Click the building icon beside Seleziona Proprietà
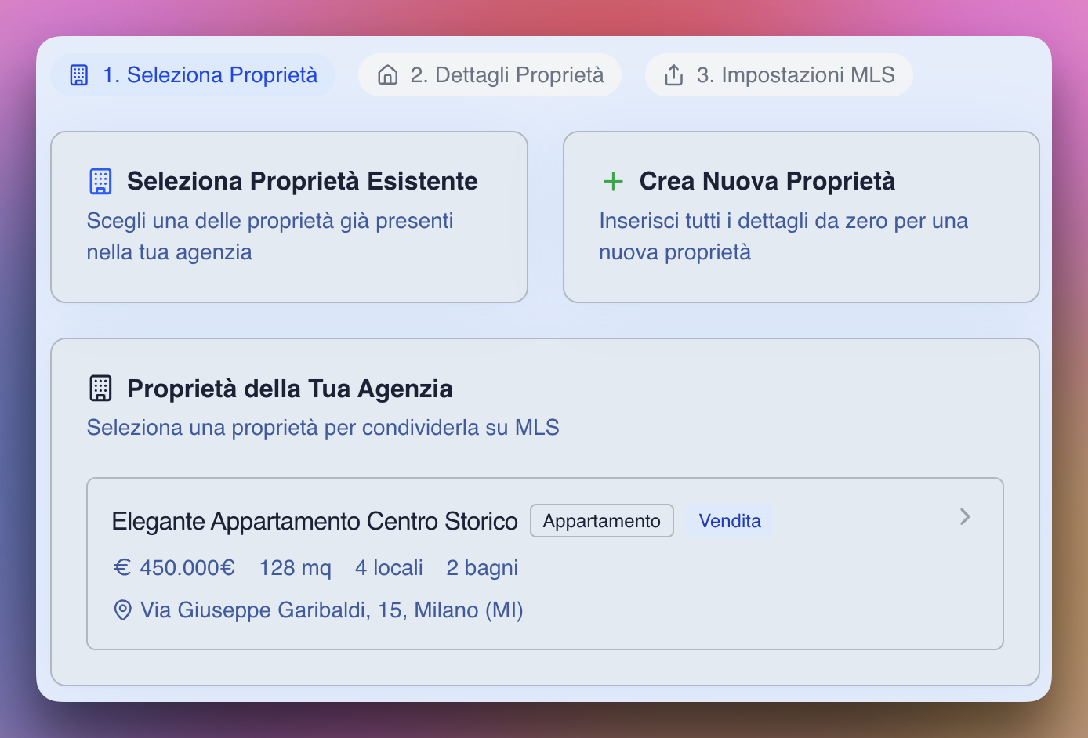This screenshot has height=738, width=1088. pyautogui.click(x=78, y=74)
